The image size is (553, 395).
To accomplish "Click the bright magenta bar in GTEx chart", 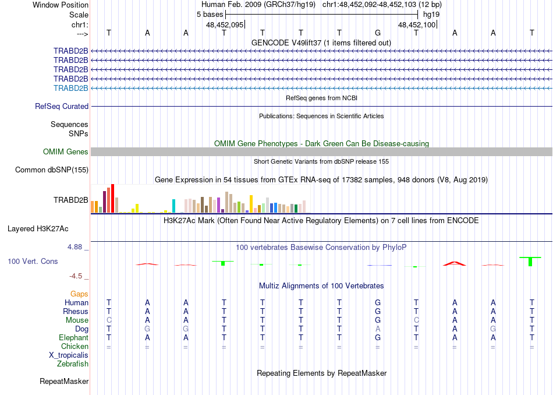I will 218,206.
